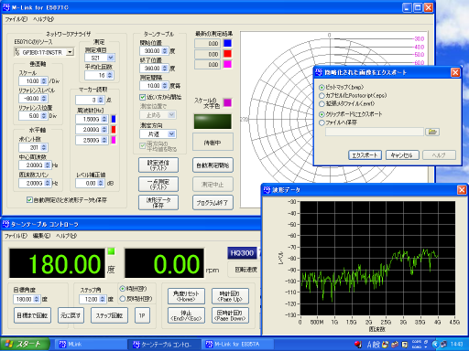Click the single point measurement (test) button
The height and width of the screenshot is (351, 469).
[x=158, y=184]
